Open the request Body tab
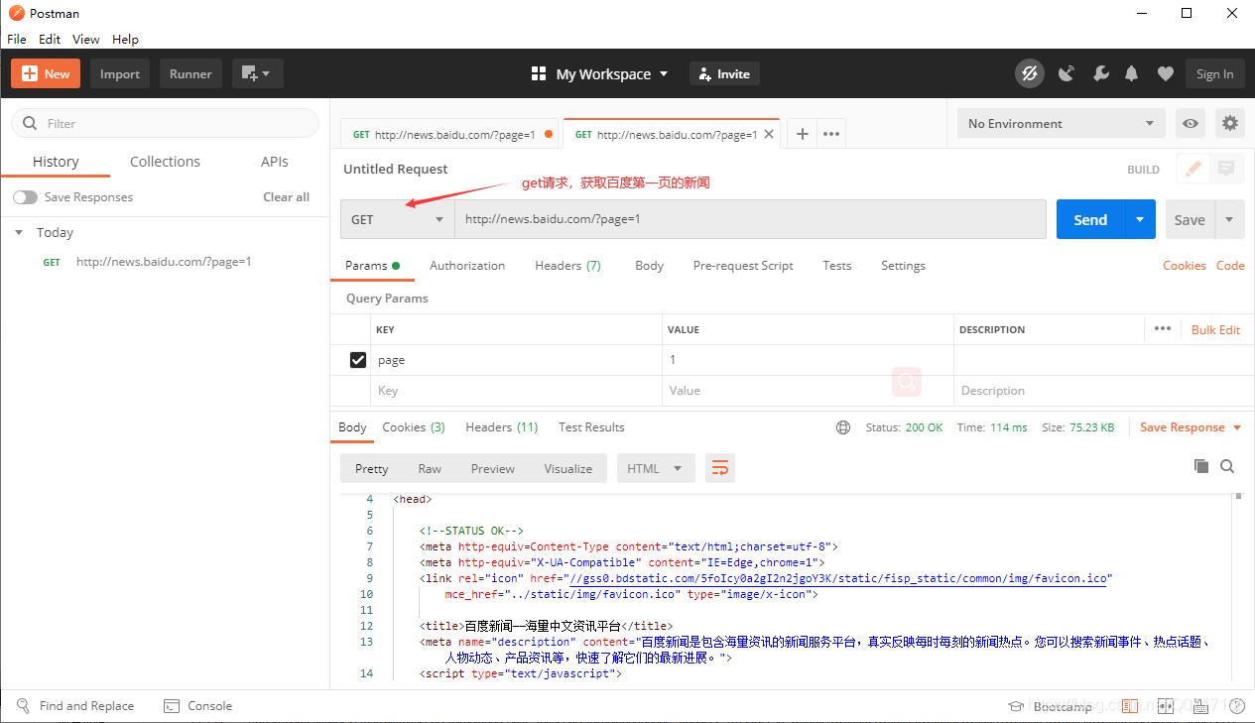 tap(649, 266)
